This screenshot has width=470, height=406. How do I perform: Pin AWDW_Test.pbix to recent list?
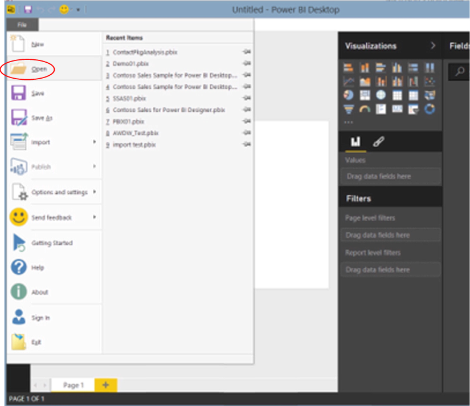pyautogui.click(x=246, y=133)
